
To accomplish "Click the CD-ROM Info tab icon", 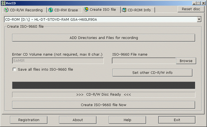I will [x=124, y=10].
